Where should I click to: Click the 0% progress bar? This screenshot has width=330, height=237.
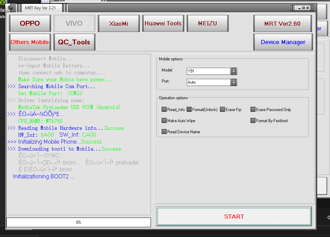point(78,222)
